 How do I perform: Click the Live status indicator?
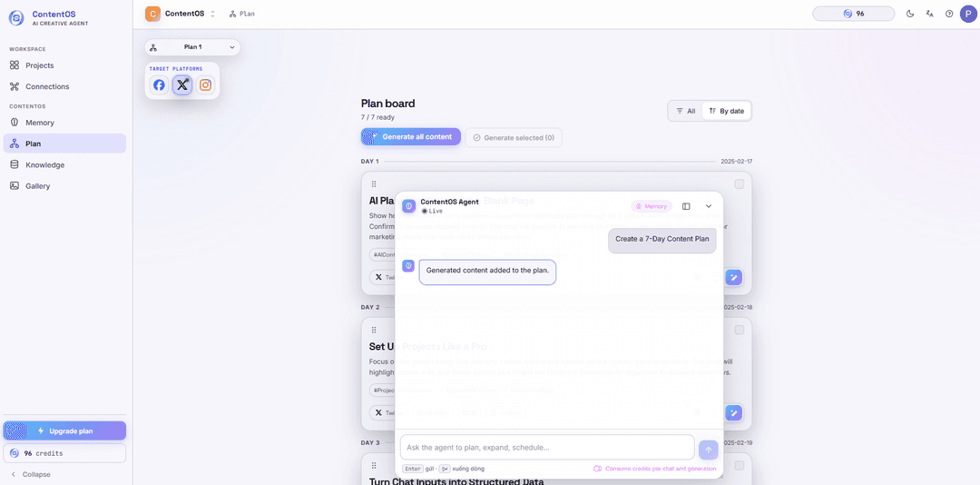tap(432, 211)
